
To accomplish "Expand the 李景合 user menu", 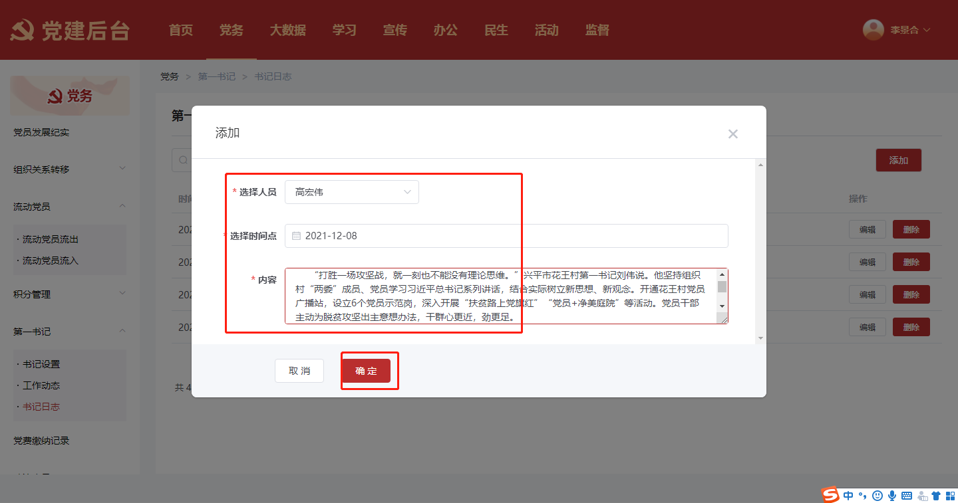I will click(909, 30).
